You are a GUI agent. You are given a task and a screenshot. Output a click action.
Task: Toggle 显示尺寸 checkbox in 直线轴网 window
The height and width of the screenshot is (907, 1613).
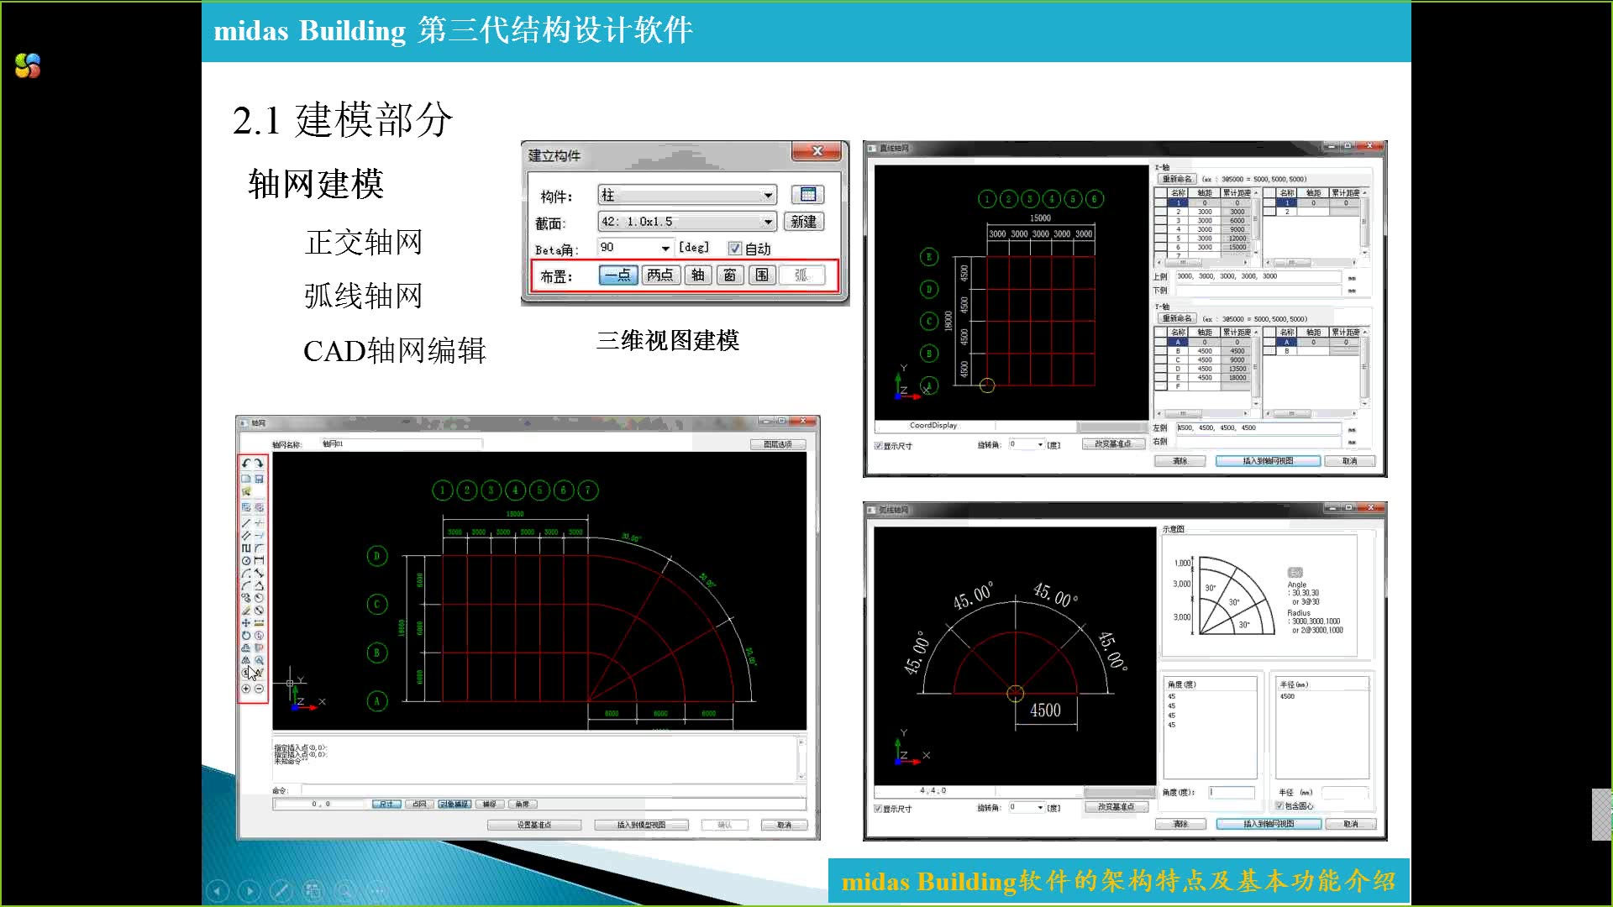tap(879, 446)
